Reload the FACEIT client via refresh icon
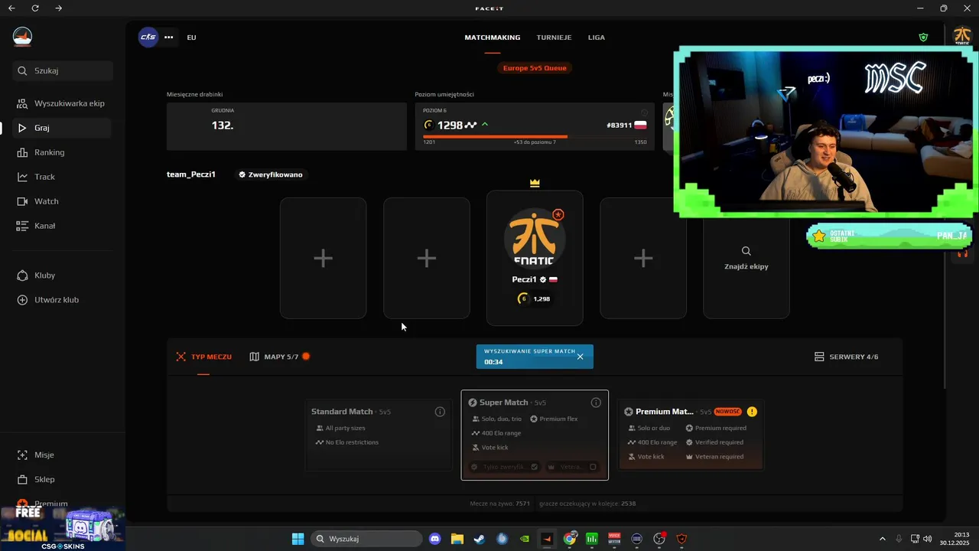Viewport: 979px width, 551px height. tap(35, 8)
